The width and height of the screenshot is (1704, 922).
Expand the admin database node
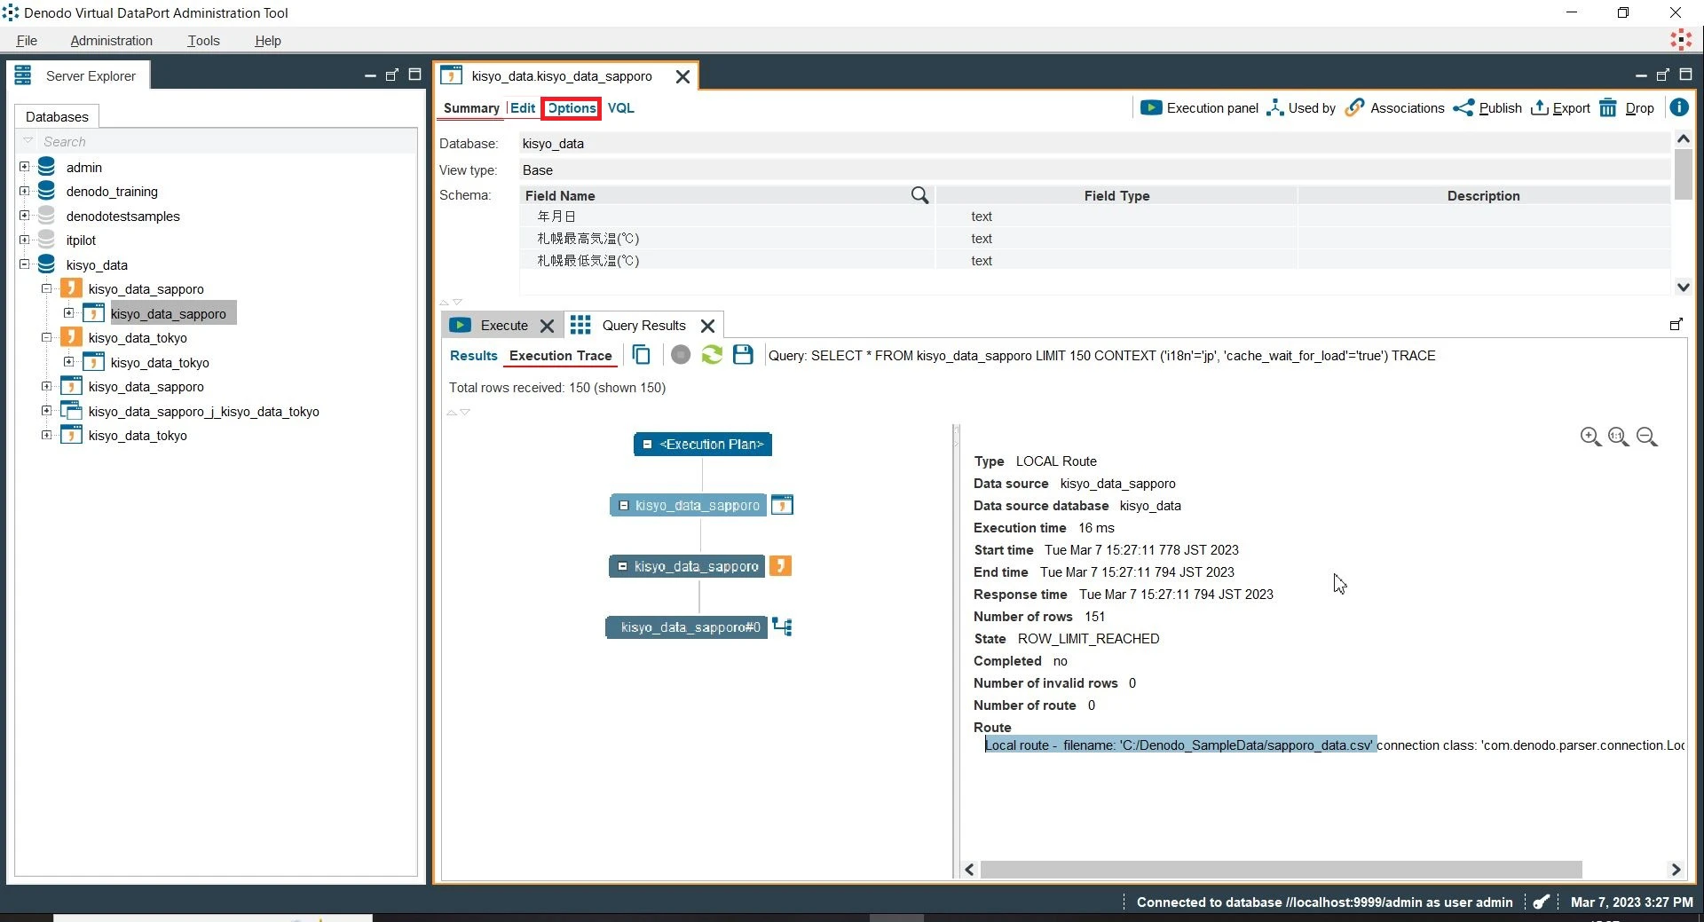[x=25, y=167]
